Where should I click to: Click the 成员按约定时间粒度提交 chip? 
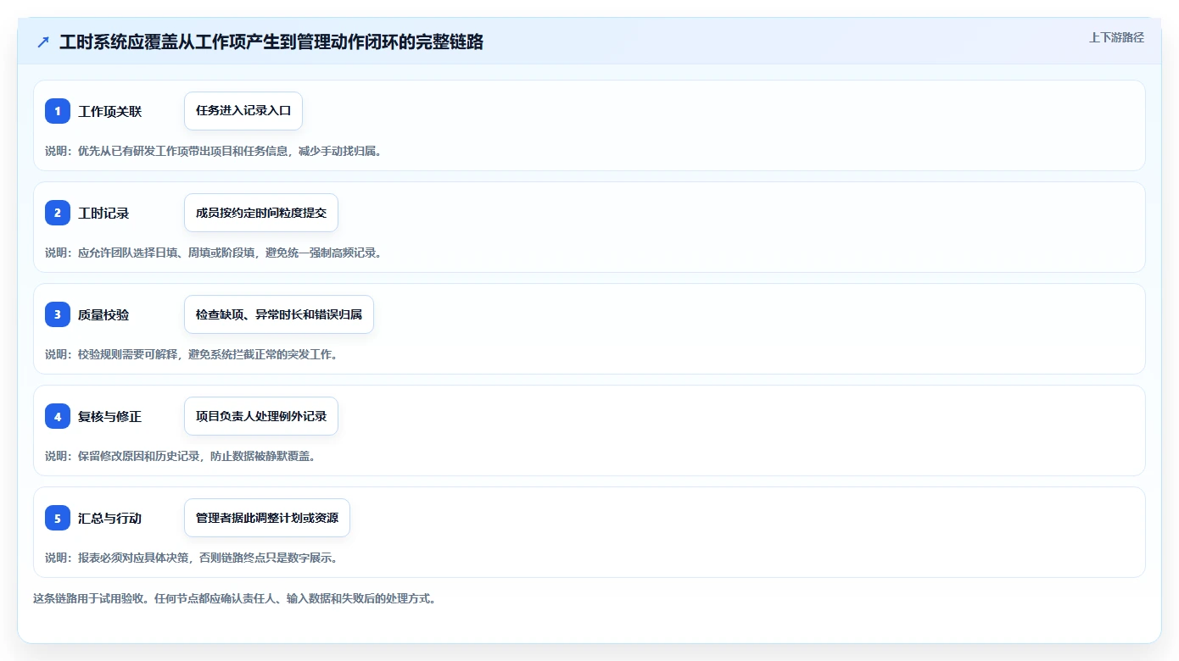[261, 213]
